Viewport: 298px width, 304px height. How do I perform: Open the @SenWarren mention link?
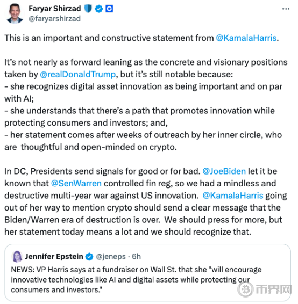point(76,183)
